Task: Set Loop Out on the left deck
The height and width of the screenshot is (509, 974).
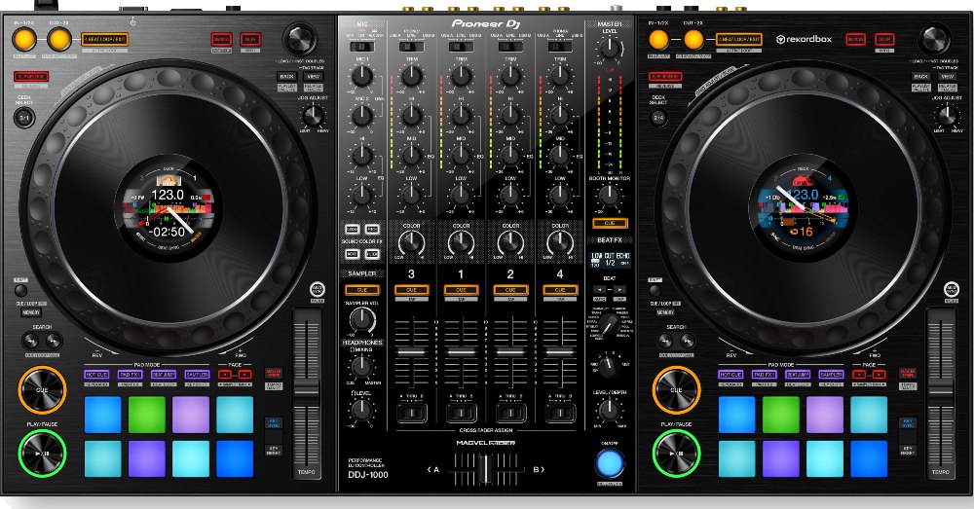Action: (59, 40)
